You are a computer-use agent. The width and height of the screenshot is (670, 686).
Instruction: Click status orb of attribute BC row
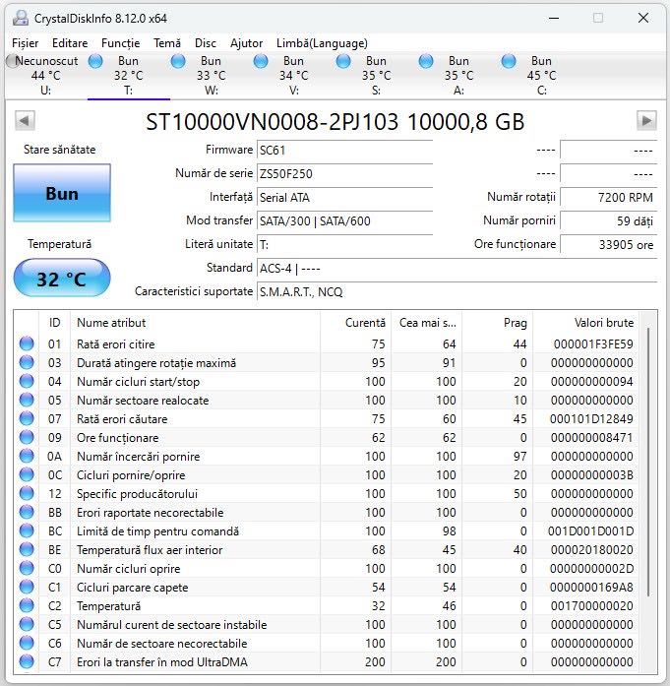coord(27,531)
